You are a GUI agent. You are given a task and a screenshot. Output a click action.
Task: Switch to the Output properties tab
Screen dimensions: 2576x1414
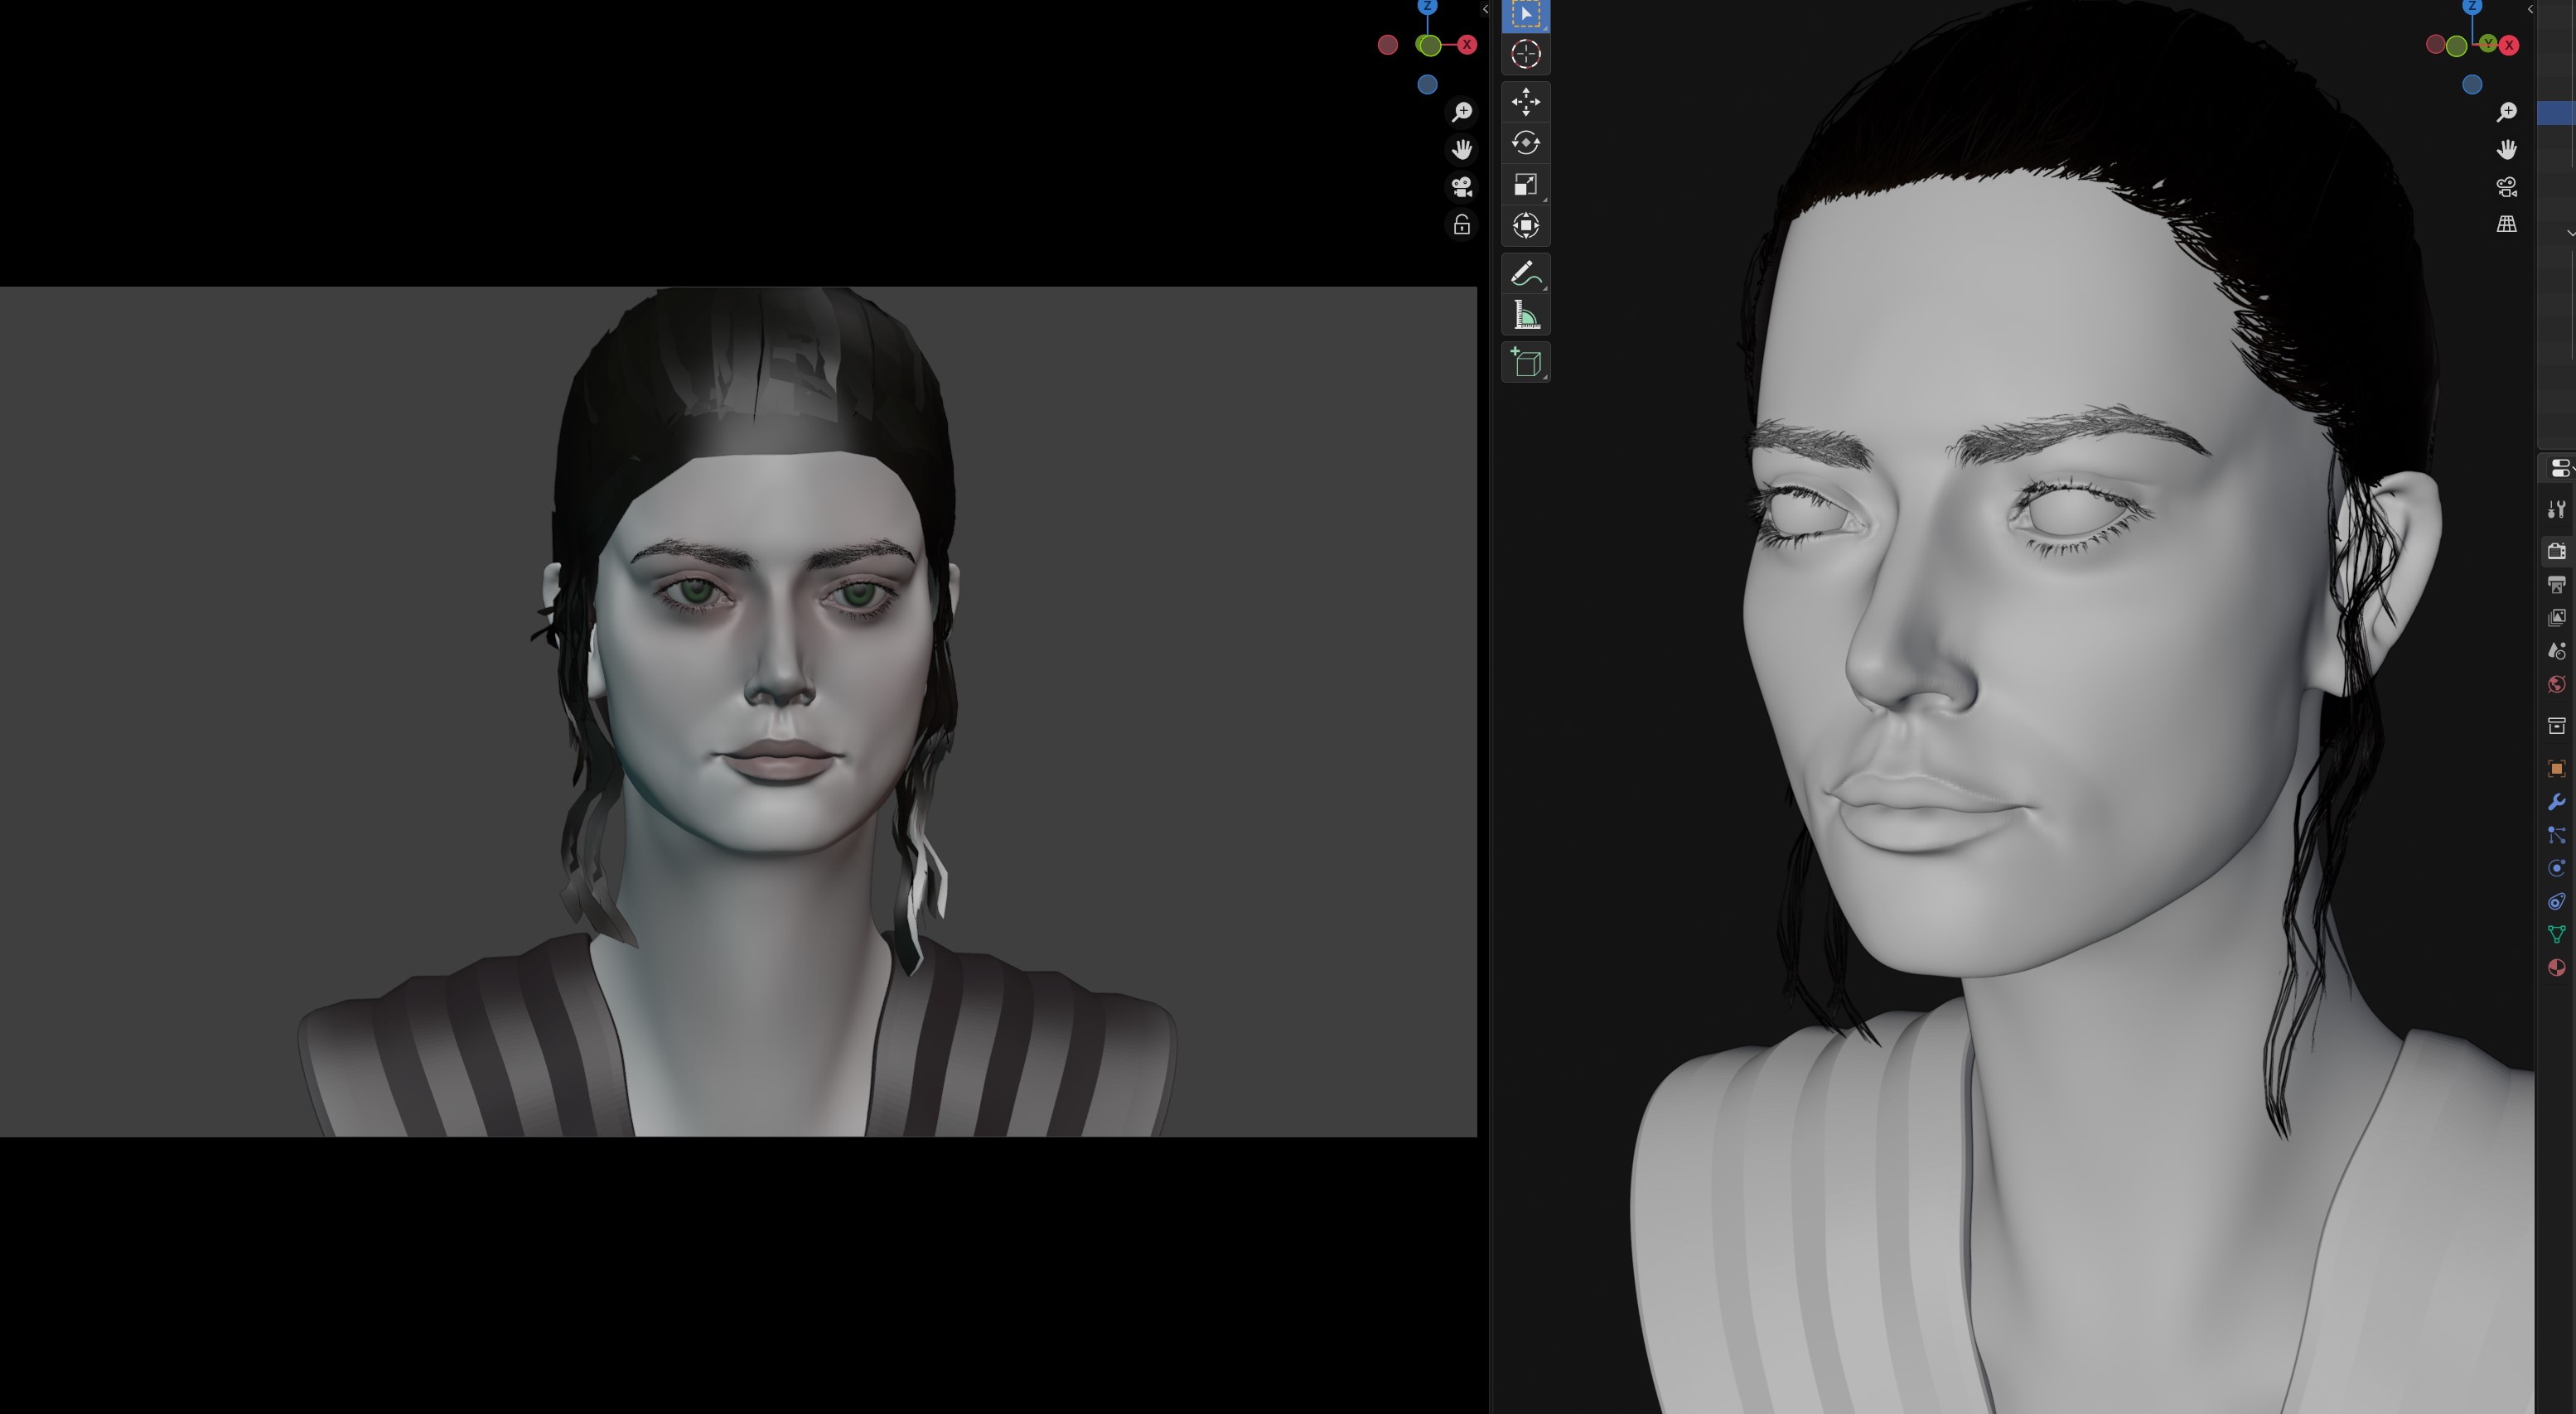click(2556, 584)
